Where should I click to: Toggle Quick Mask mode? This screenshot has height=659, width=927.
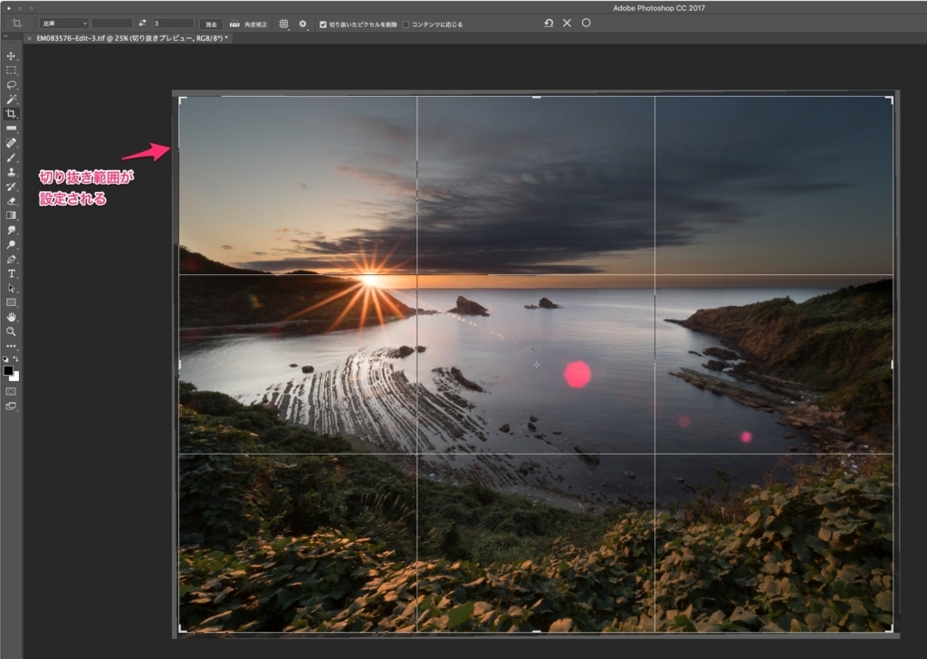pos(11,391)
